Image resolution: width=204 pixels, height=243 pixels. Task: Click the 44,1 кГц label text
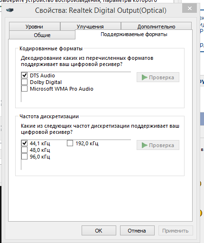pos(40,143)
